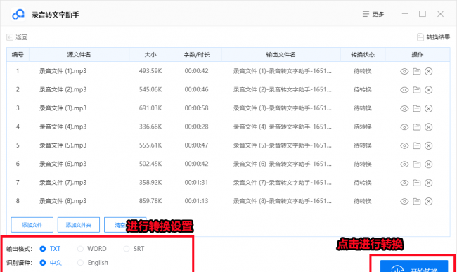Select file name 录音文件 (7).mp3
The height and width of the screenshot is (272, 457).
coord(63,183)
